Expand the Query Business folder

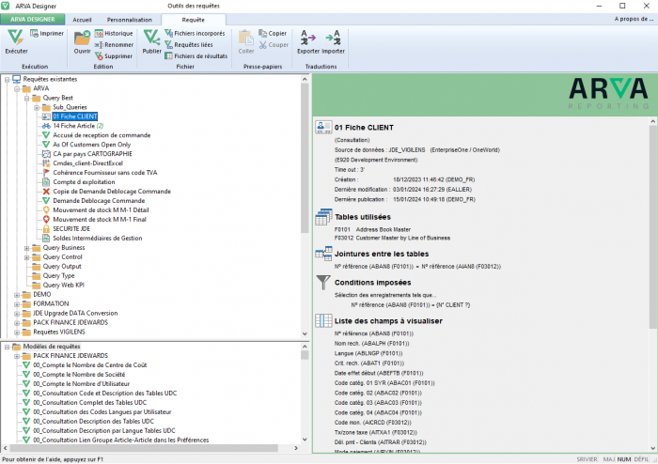click(27, 248)
